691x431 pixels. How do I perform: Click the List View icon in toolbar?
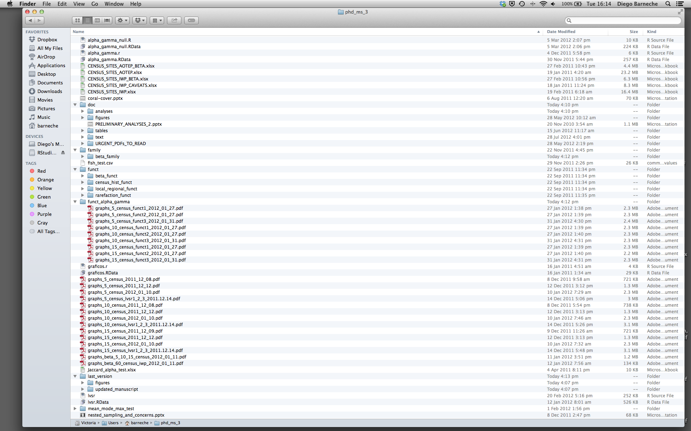87,20
